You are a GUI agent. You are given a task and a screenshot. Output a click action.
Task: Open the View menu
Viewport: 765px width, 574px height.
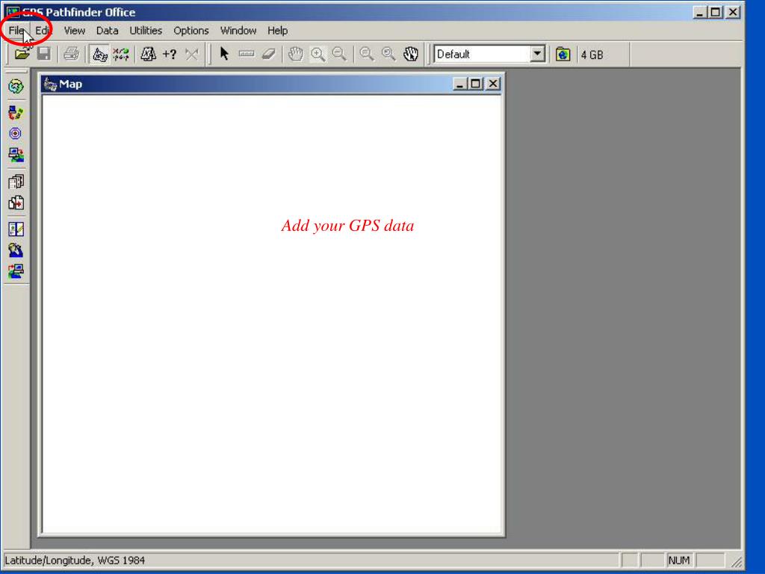click(75, 31)
